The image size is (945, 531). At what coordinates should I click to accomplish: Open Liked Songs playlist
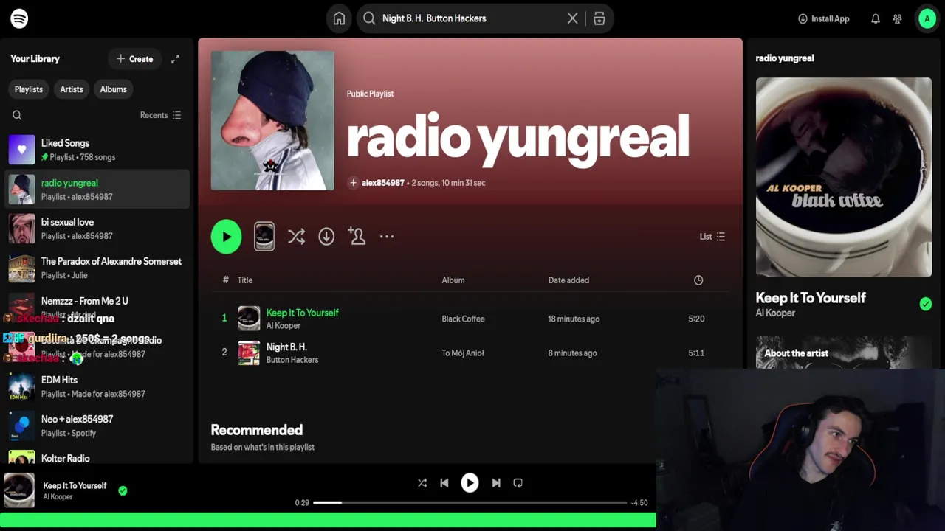(97, 150)
